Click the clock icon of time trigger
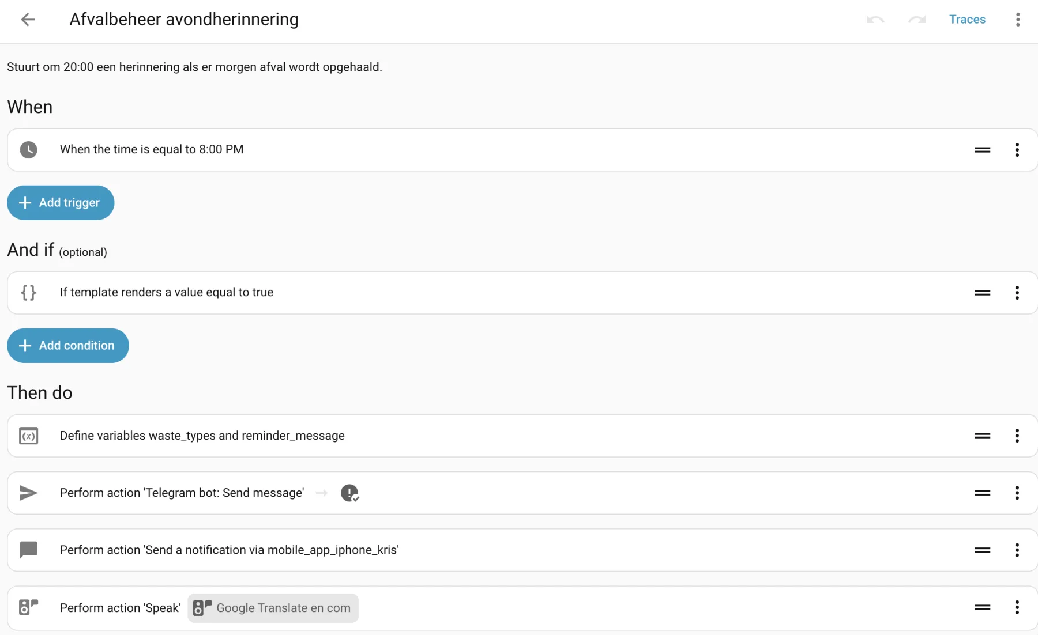The width and height of the screenshot is (1038, 635). point(28,150)
